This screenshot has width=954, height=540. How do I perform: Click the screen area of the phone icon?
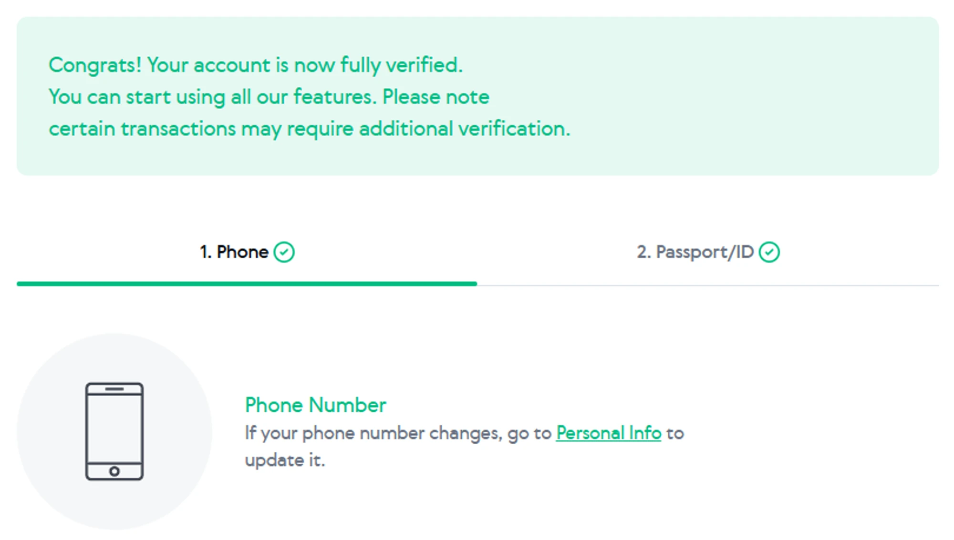(x=114, y=429)
